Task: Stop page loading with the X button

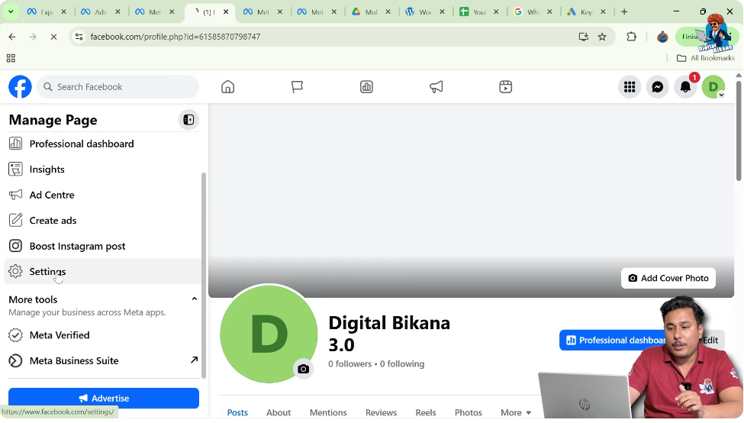Action: [x=53, y=37]
